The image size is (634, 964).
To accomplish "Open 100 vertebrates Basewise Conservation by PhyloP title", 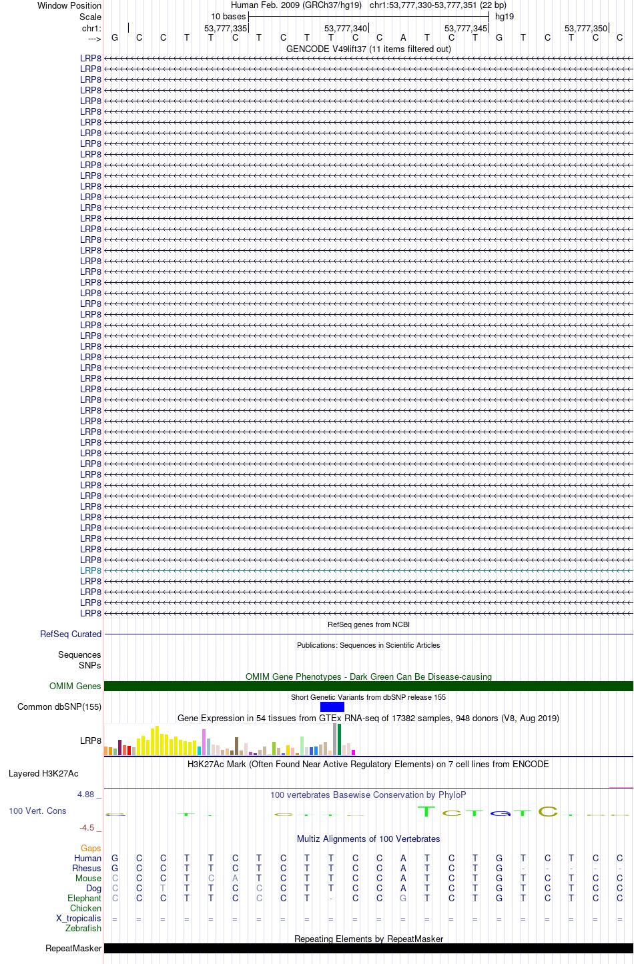I will (x=368, y=795).
